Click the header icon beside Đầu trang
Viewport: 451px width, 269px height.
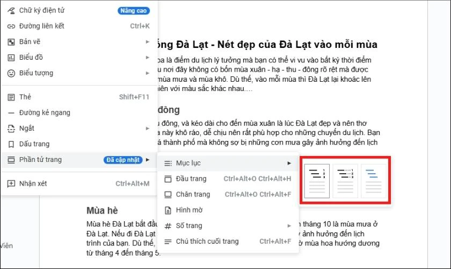168,179
